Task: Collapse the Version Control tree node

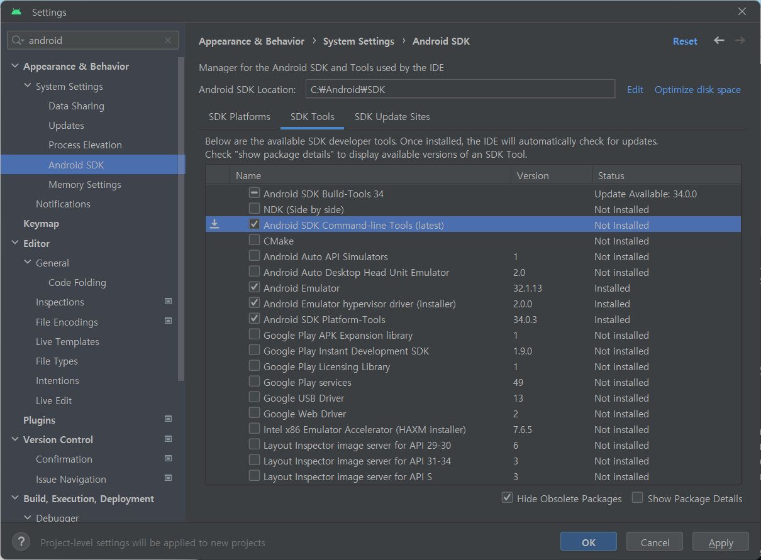Action: click(15, 439)
